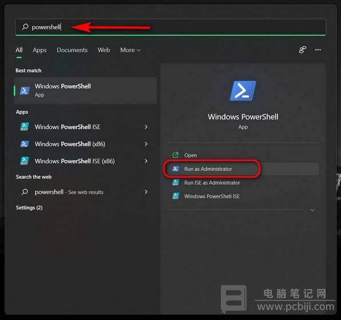Click the Run ISE as Administrator icon
This screenshot has width=341, height=320.
click(x=176, y=182)
